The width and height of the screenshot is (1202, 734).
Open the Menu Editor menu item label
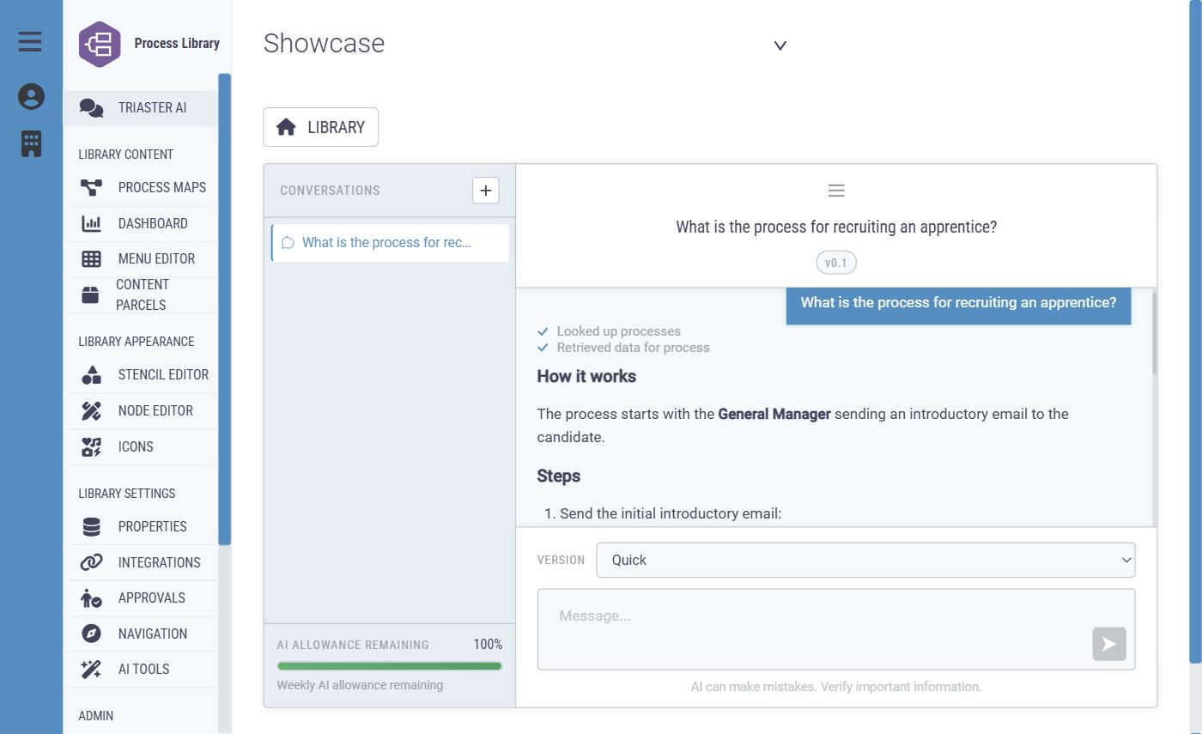coord(156,258)
